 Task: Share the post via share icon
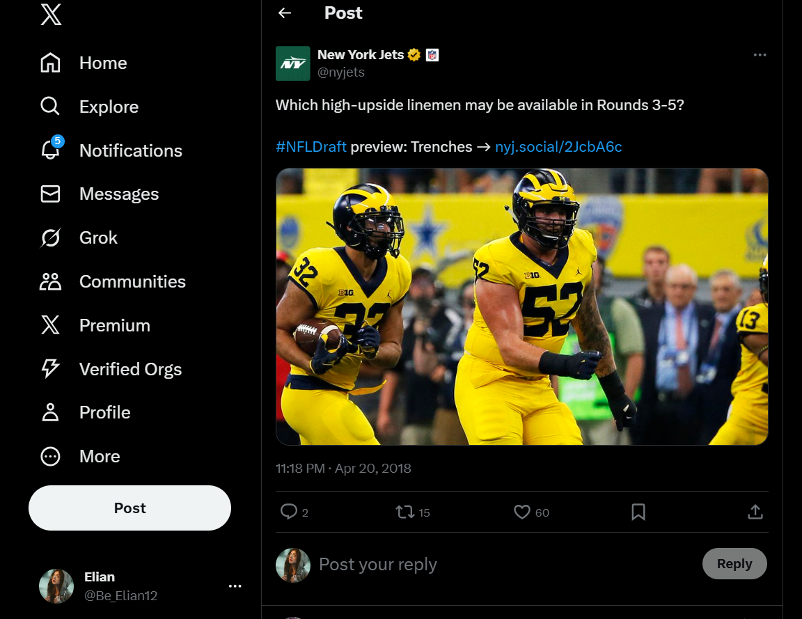coord(755,512)
